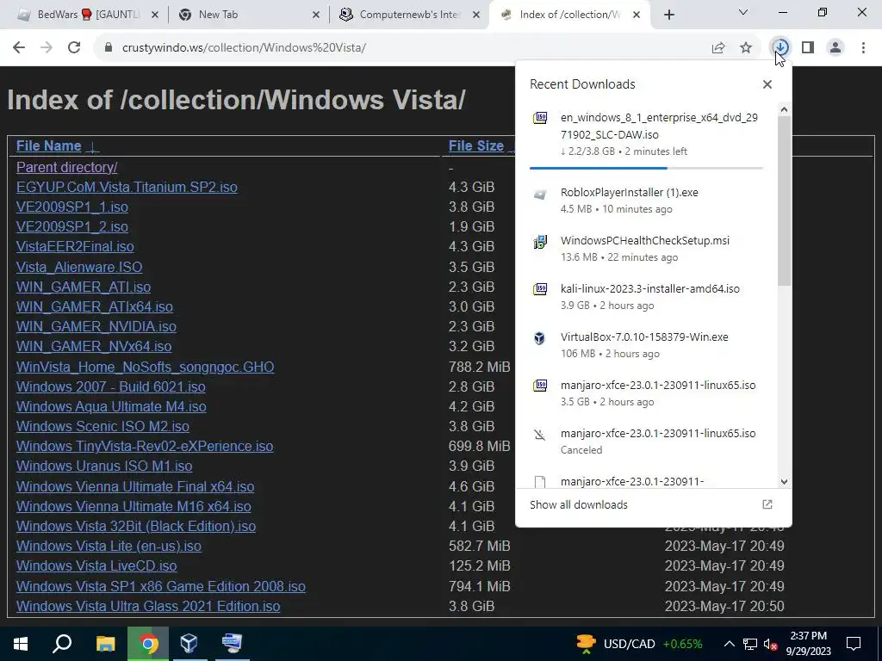Reload the current page
The image size is (882, 661).
pyautogui.click(x=74, y=48)
